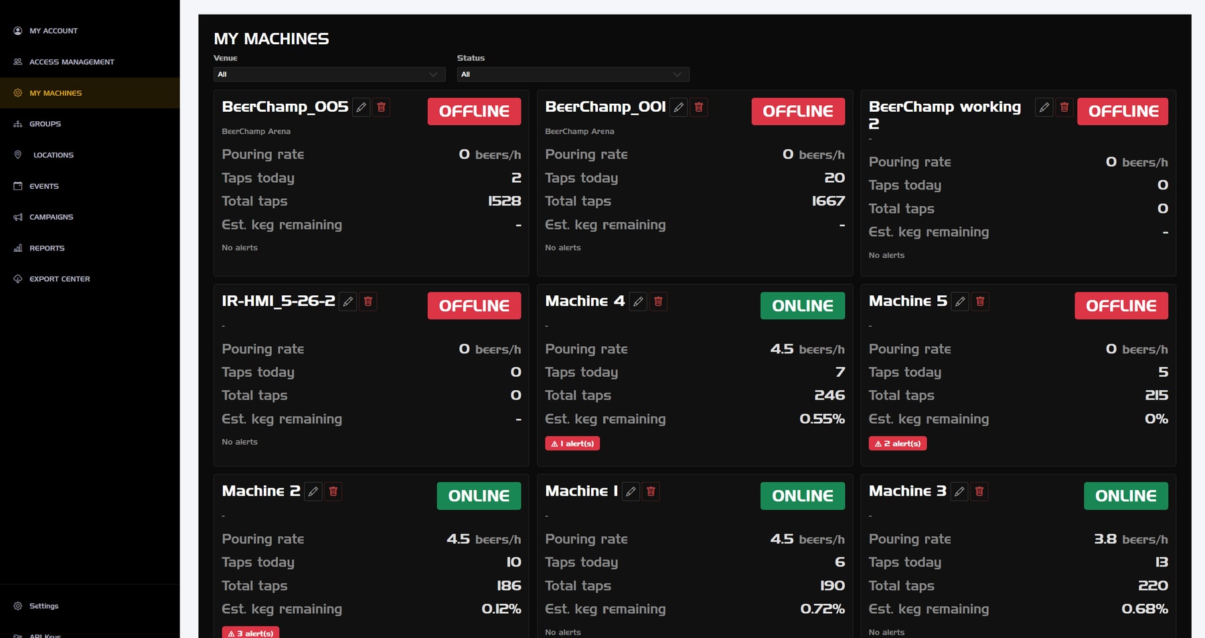
Task: Edit Machine 4 with its pencil icon
Action: point(638,301)
